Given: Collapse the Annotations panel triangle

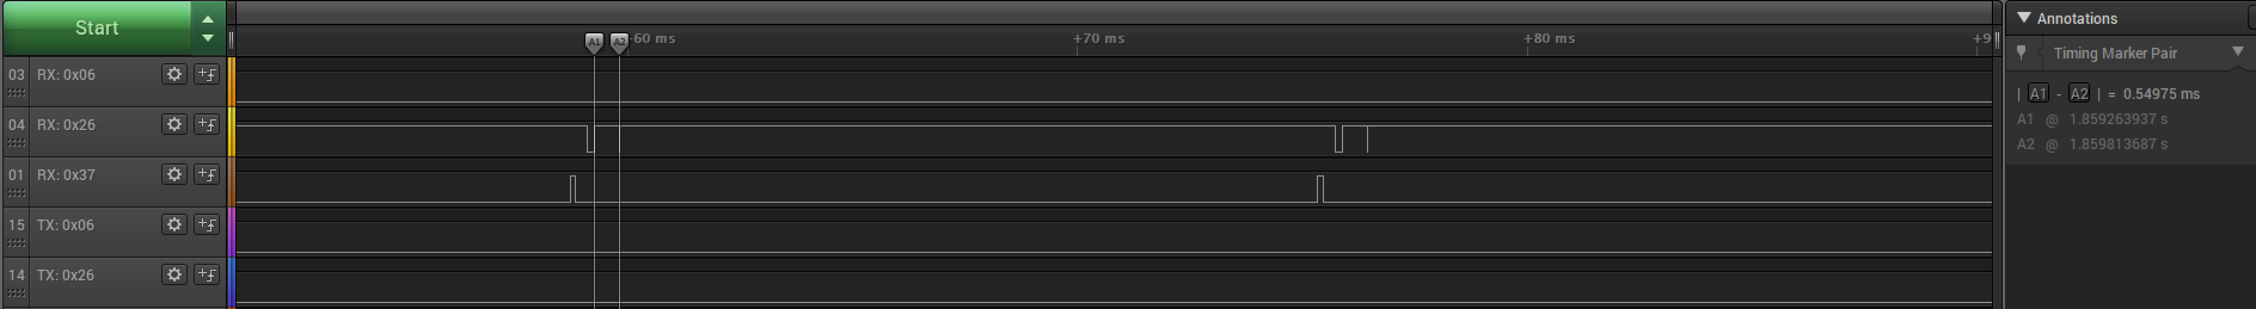Looking at the screenshot, I should click(x=2023, y=17).
